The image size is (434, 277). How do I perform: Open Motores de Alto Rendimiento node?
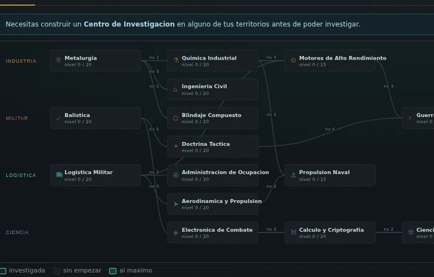[x=330, y=61]
